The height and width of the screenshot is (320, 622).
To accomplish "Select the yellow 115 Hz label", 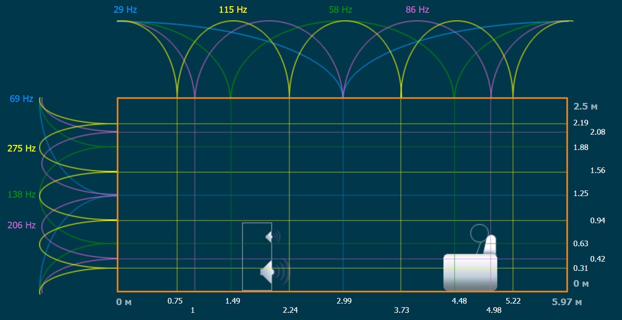I will (x=233, y=10).
